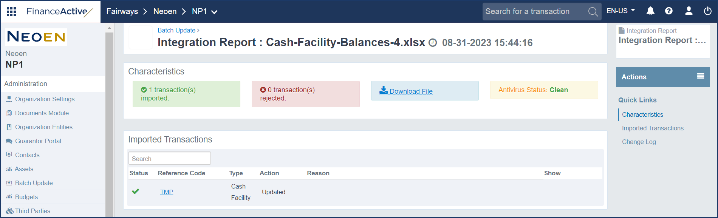Expand the NP1 breadcrumb dropdown
718x218 pixels.
214,11
